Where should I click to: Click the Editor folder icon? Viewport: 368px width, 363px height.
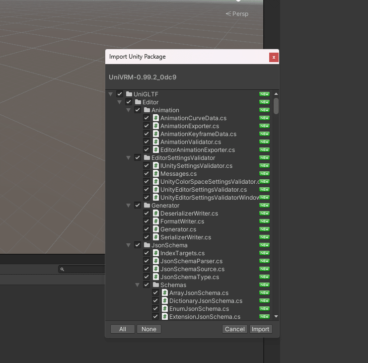point(138,102)
